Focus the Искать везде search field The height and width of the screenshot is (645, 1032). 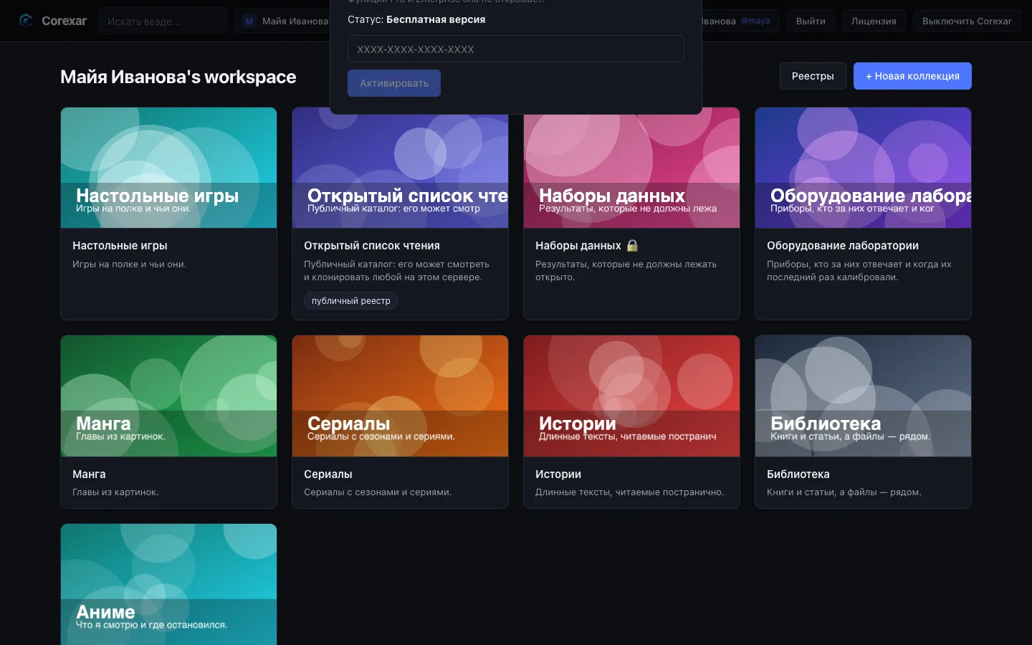pyautogui.click(x=163, y=21)
